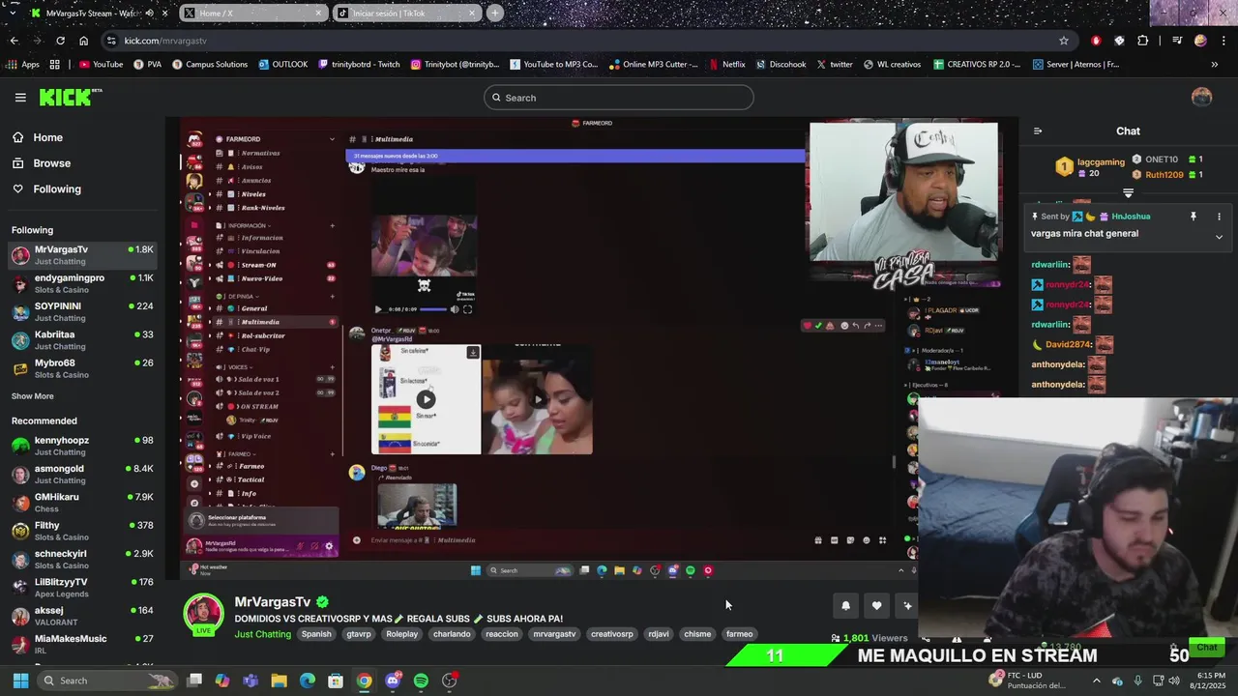Bookmark this page with star
The image size is (1238, 696).
1064,41
